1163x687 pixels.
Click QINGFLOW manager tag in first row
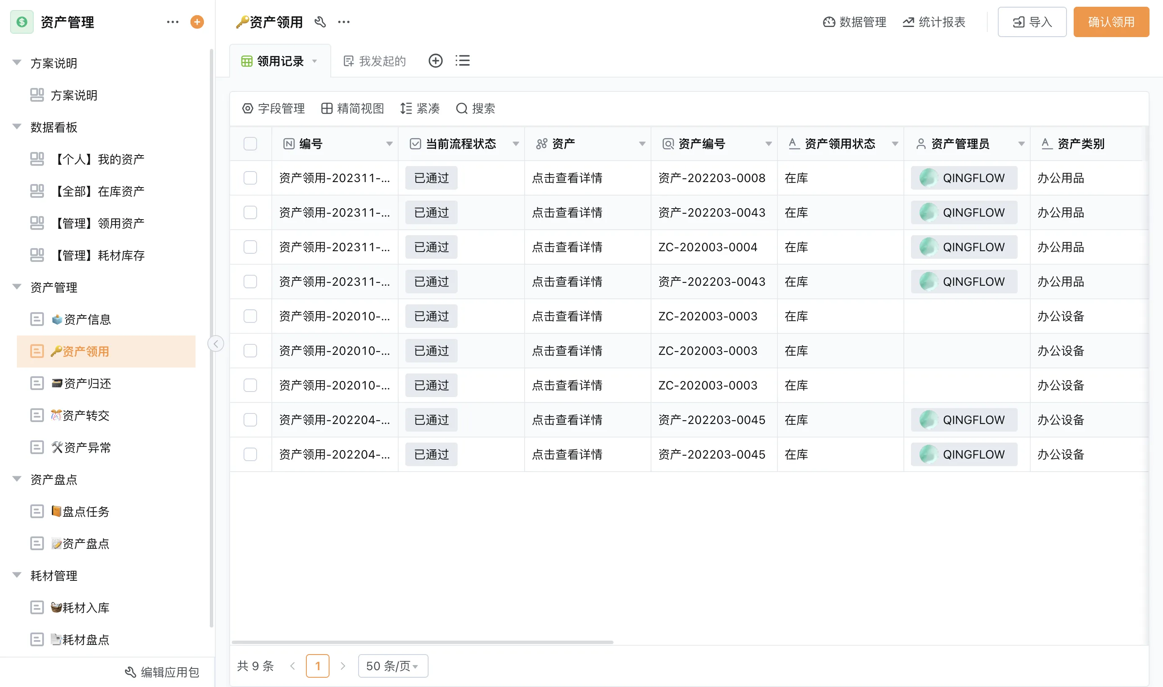tap(964, 178)
